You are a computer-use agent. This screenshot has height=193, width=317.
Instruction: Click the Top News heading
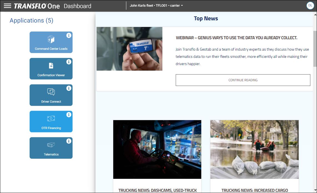pyautogui.click(x=206, y=18)
